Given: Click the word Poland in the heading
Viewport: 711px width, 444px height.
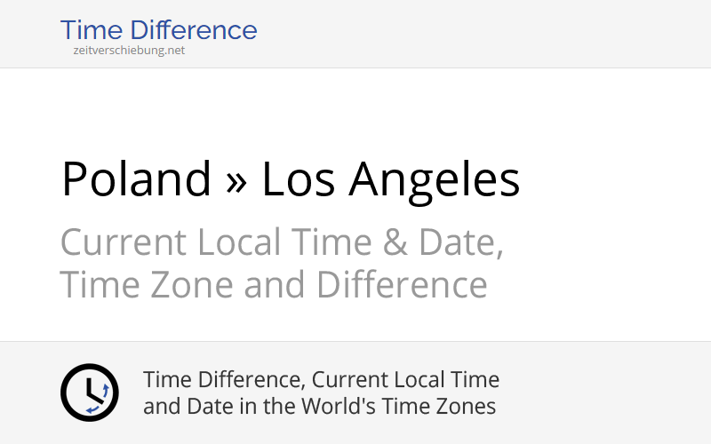Looking at the screenshot, I should [136, 179].
